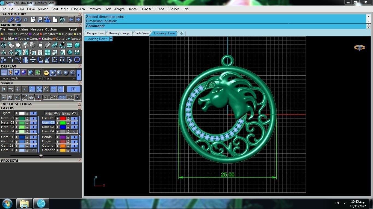Click the User 01 red color swatch
This screenshot has height=209, width=373.
[63, 118]
